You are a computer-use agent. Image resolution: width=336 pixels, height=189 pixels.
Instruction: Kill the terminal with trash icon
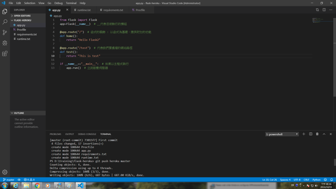coord(317,134)
